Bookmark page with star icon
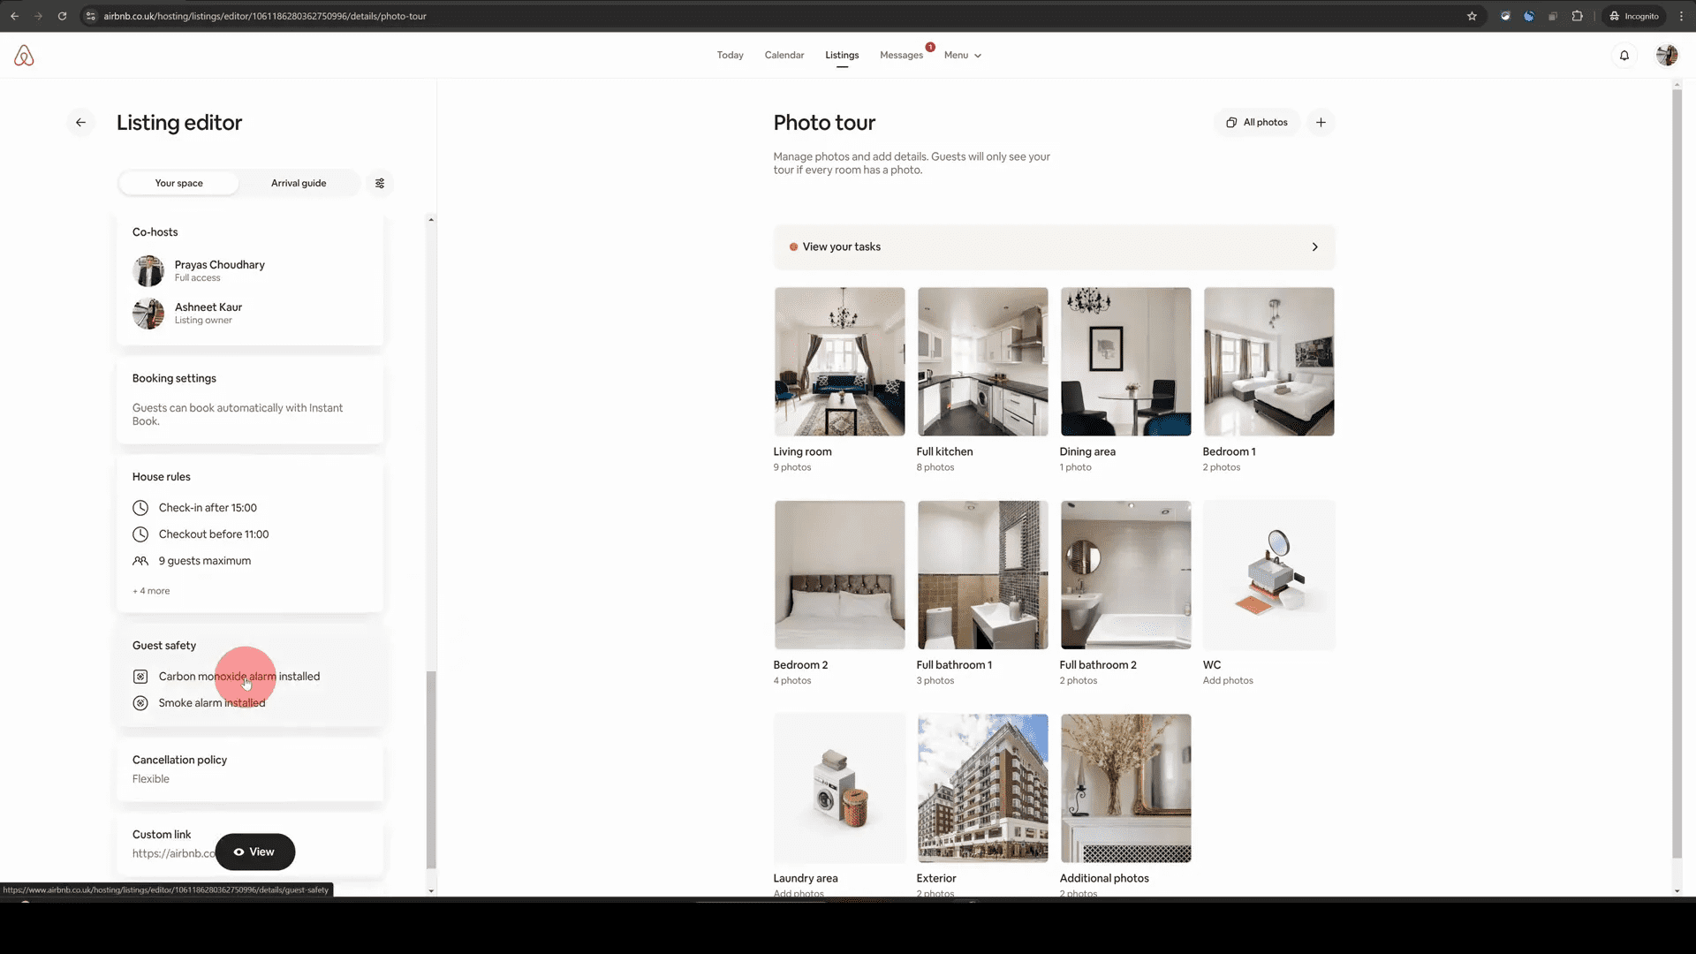1696x954 pixels. pos(1472,16)
